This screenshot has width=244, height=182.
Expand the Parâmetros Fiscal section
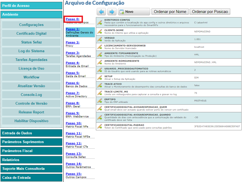tap(31, 151)
